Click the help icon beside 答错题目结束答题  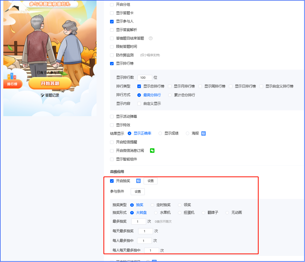(151, 38)
